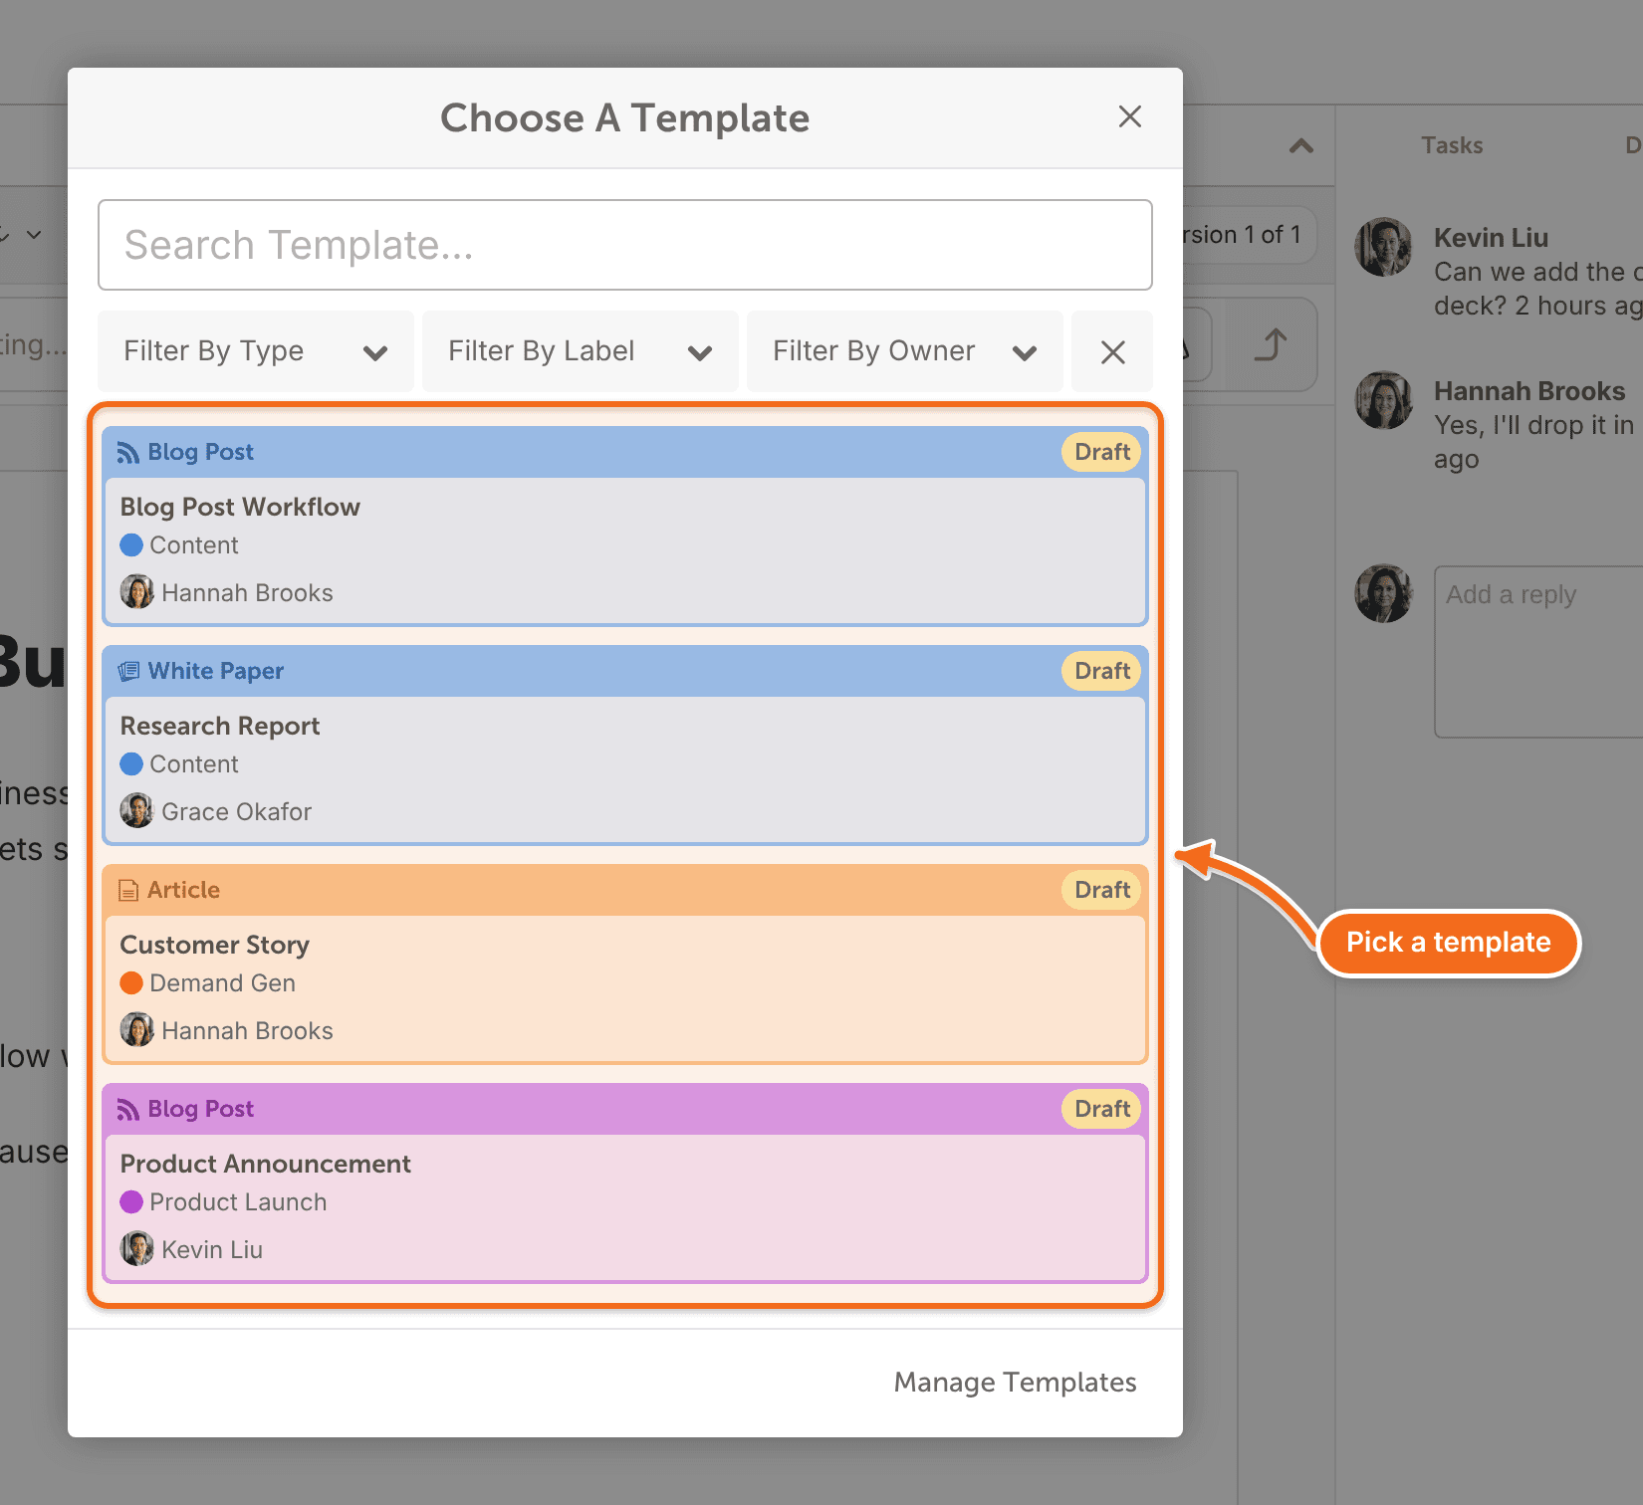Click purple Product Launch label dot

click(x=131, y=1202)
